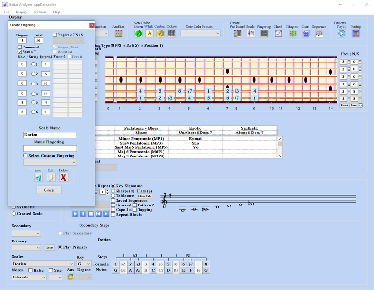Click in the Scale Name field

click(x=50, y=135)
